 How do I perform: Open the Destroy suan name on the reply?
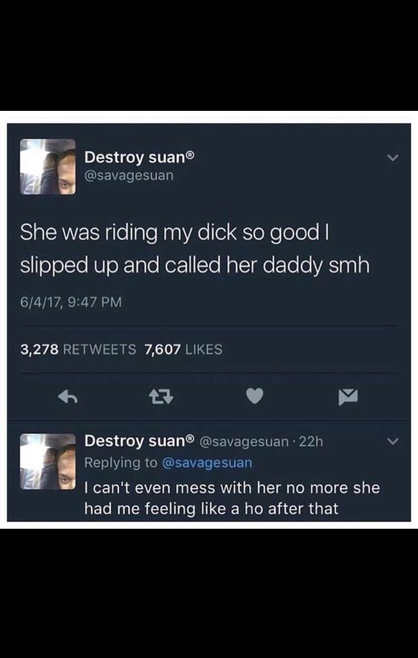tap(135, 441)
